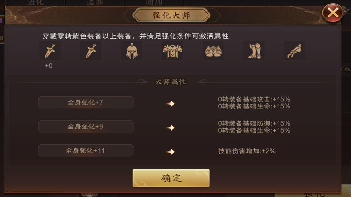Screen dimensions: 351x197
Task: Switch to the 追加 tab
Action: 95,2
